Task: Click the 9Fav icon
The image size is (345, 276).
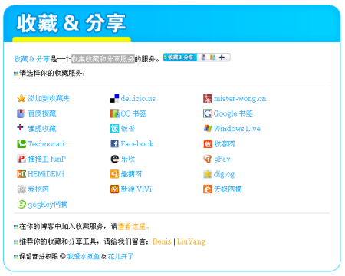Action: tap(208, 159)
